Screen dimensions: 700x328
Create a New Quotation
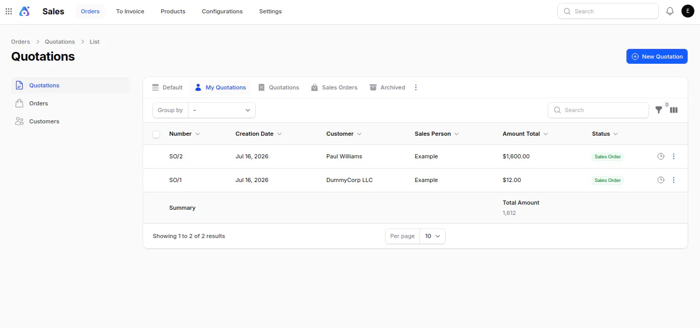657,57
